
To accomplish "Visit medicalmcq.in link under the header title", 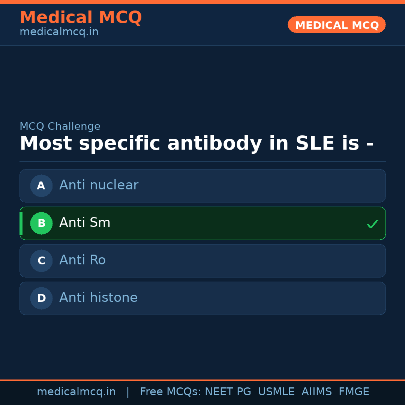I will click(x=59, y=32).
